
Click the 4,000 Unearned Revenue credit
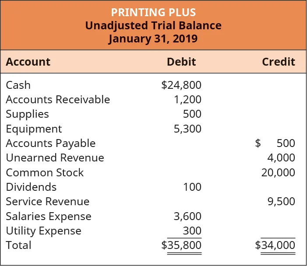click(x=281, y=157)
